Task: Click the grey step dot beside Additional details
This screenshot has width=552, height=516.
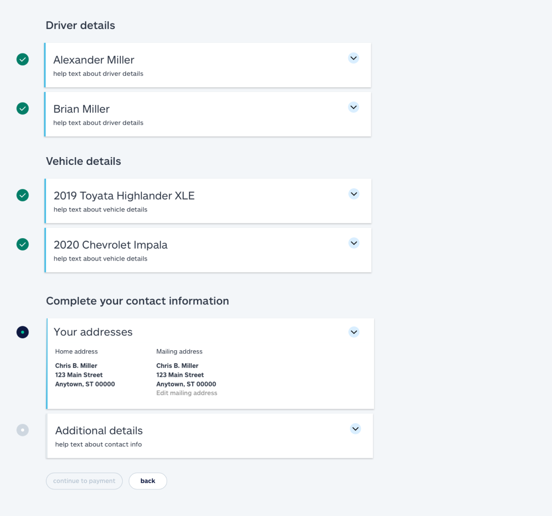Action: (22, 430)
